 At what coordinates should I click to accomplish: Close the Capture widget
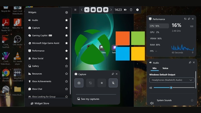pos(117,74)
